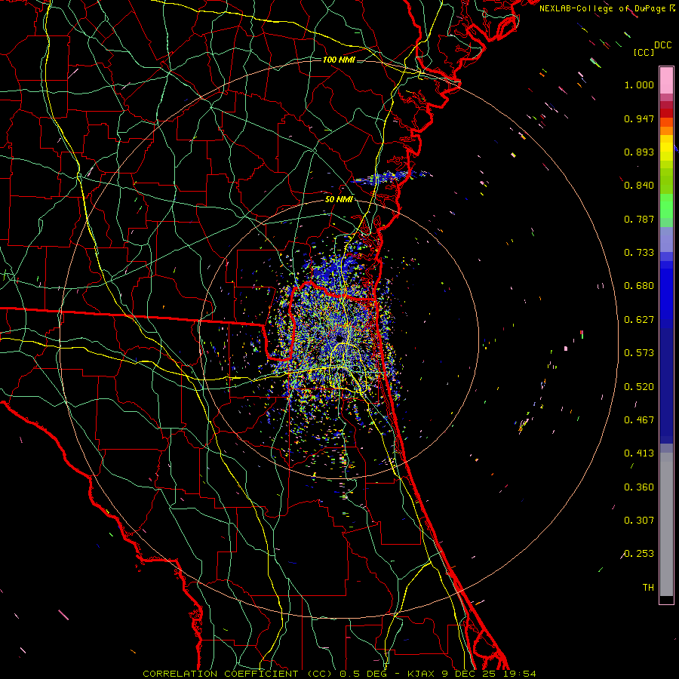Select the 0.840 scale label
Image resolution: width=679 pixels, height=679 pixels.
pos(639,186)
